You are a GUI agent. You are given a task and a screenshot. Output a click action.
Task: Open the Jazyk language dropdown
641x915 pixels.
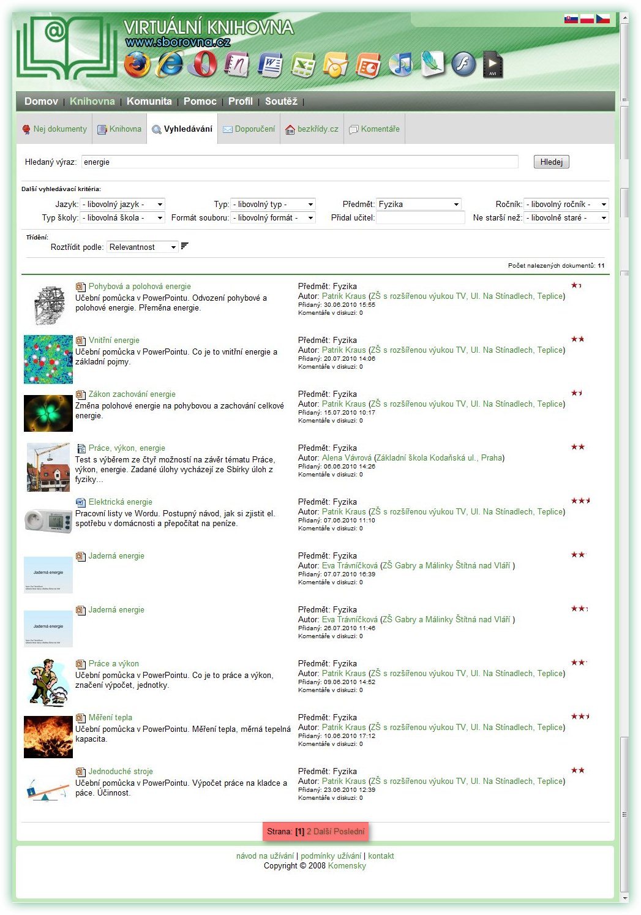(122, 205)
